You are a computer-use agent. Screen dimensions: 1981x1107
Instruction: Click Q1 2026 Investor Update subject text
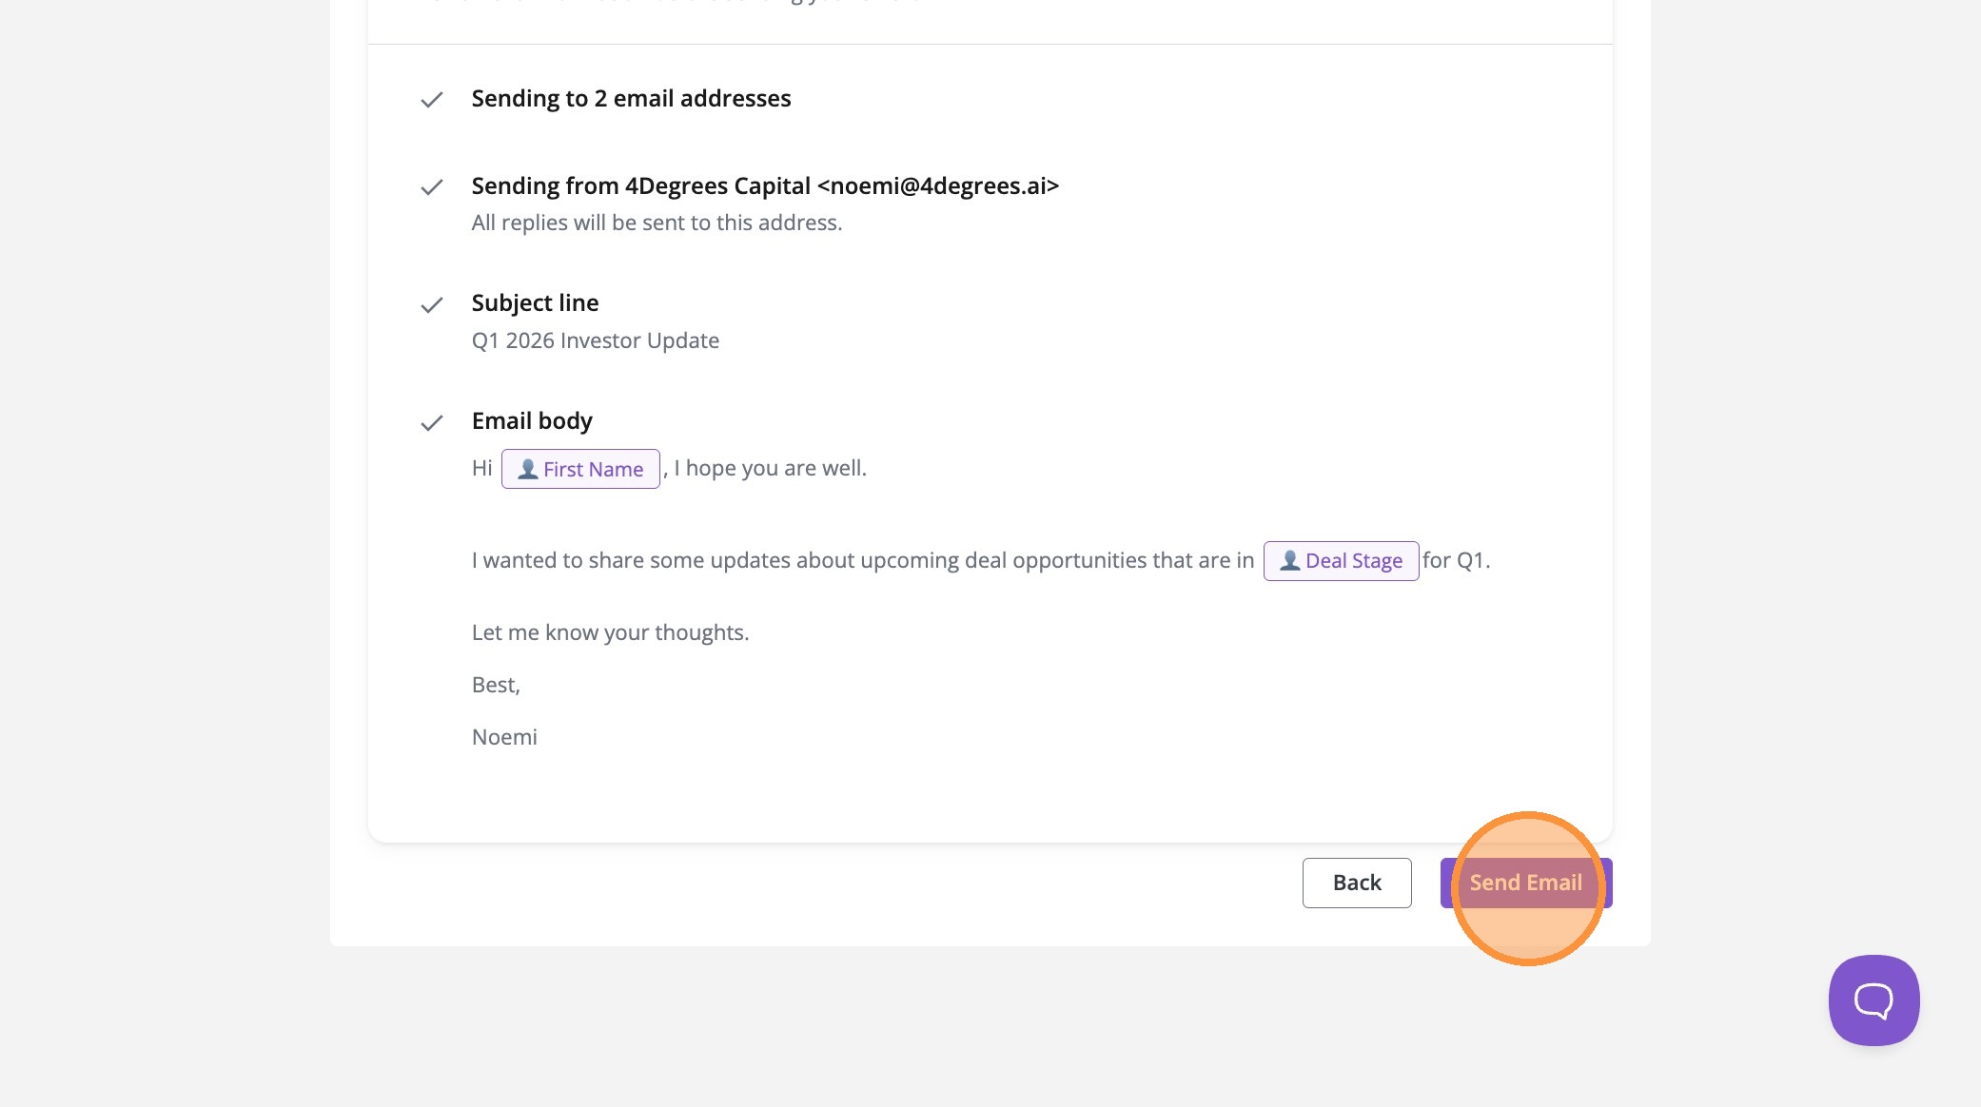tap(595, 340)
